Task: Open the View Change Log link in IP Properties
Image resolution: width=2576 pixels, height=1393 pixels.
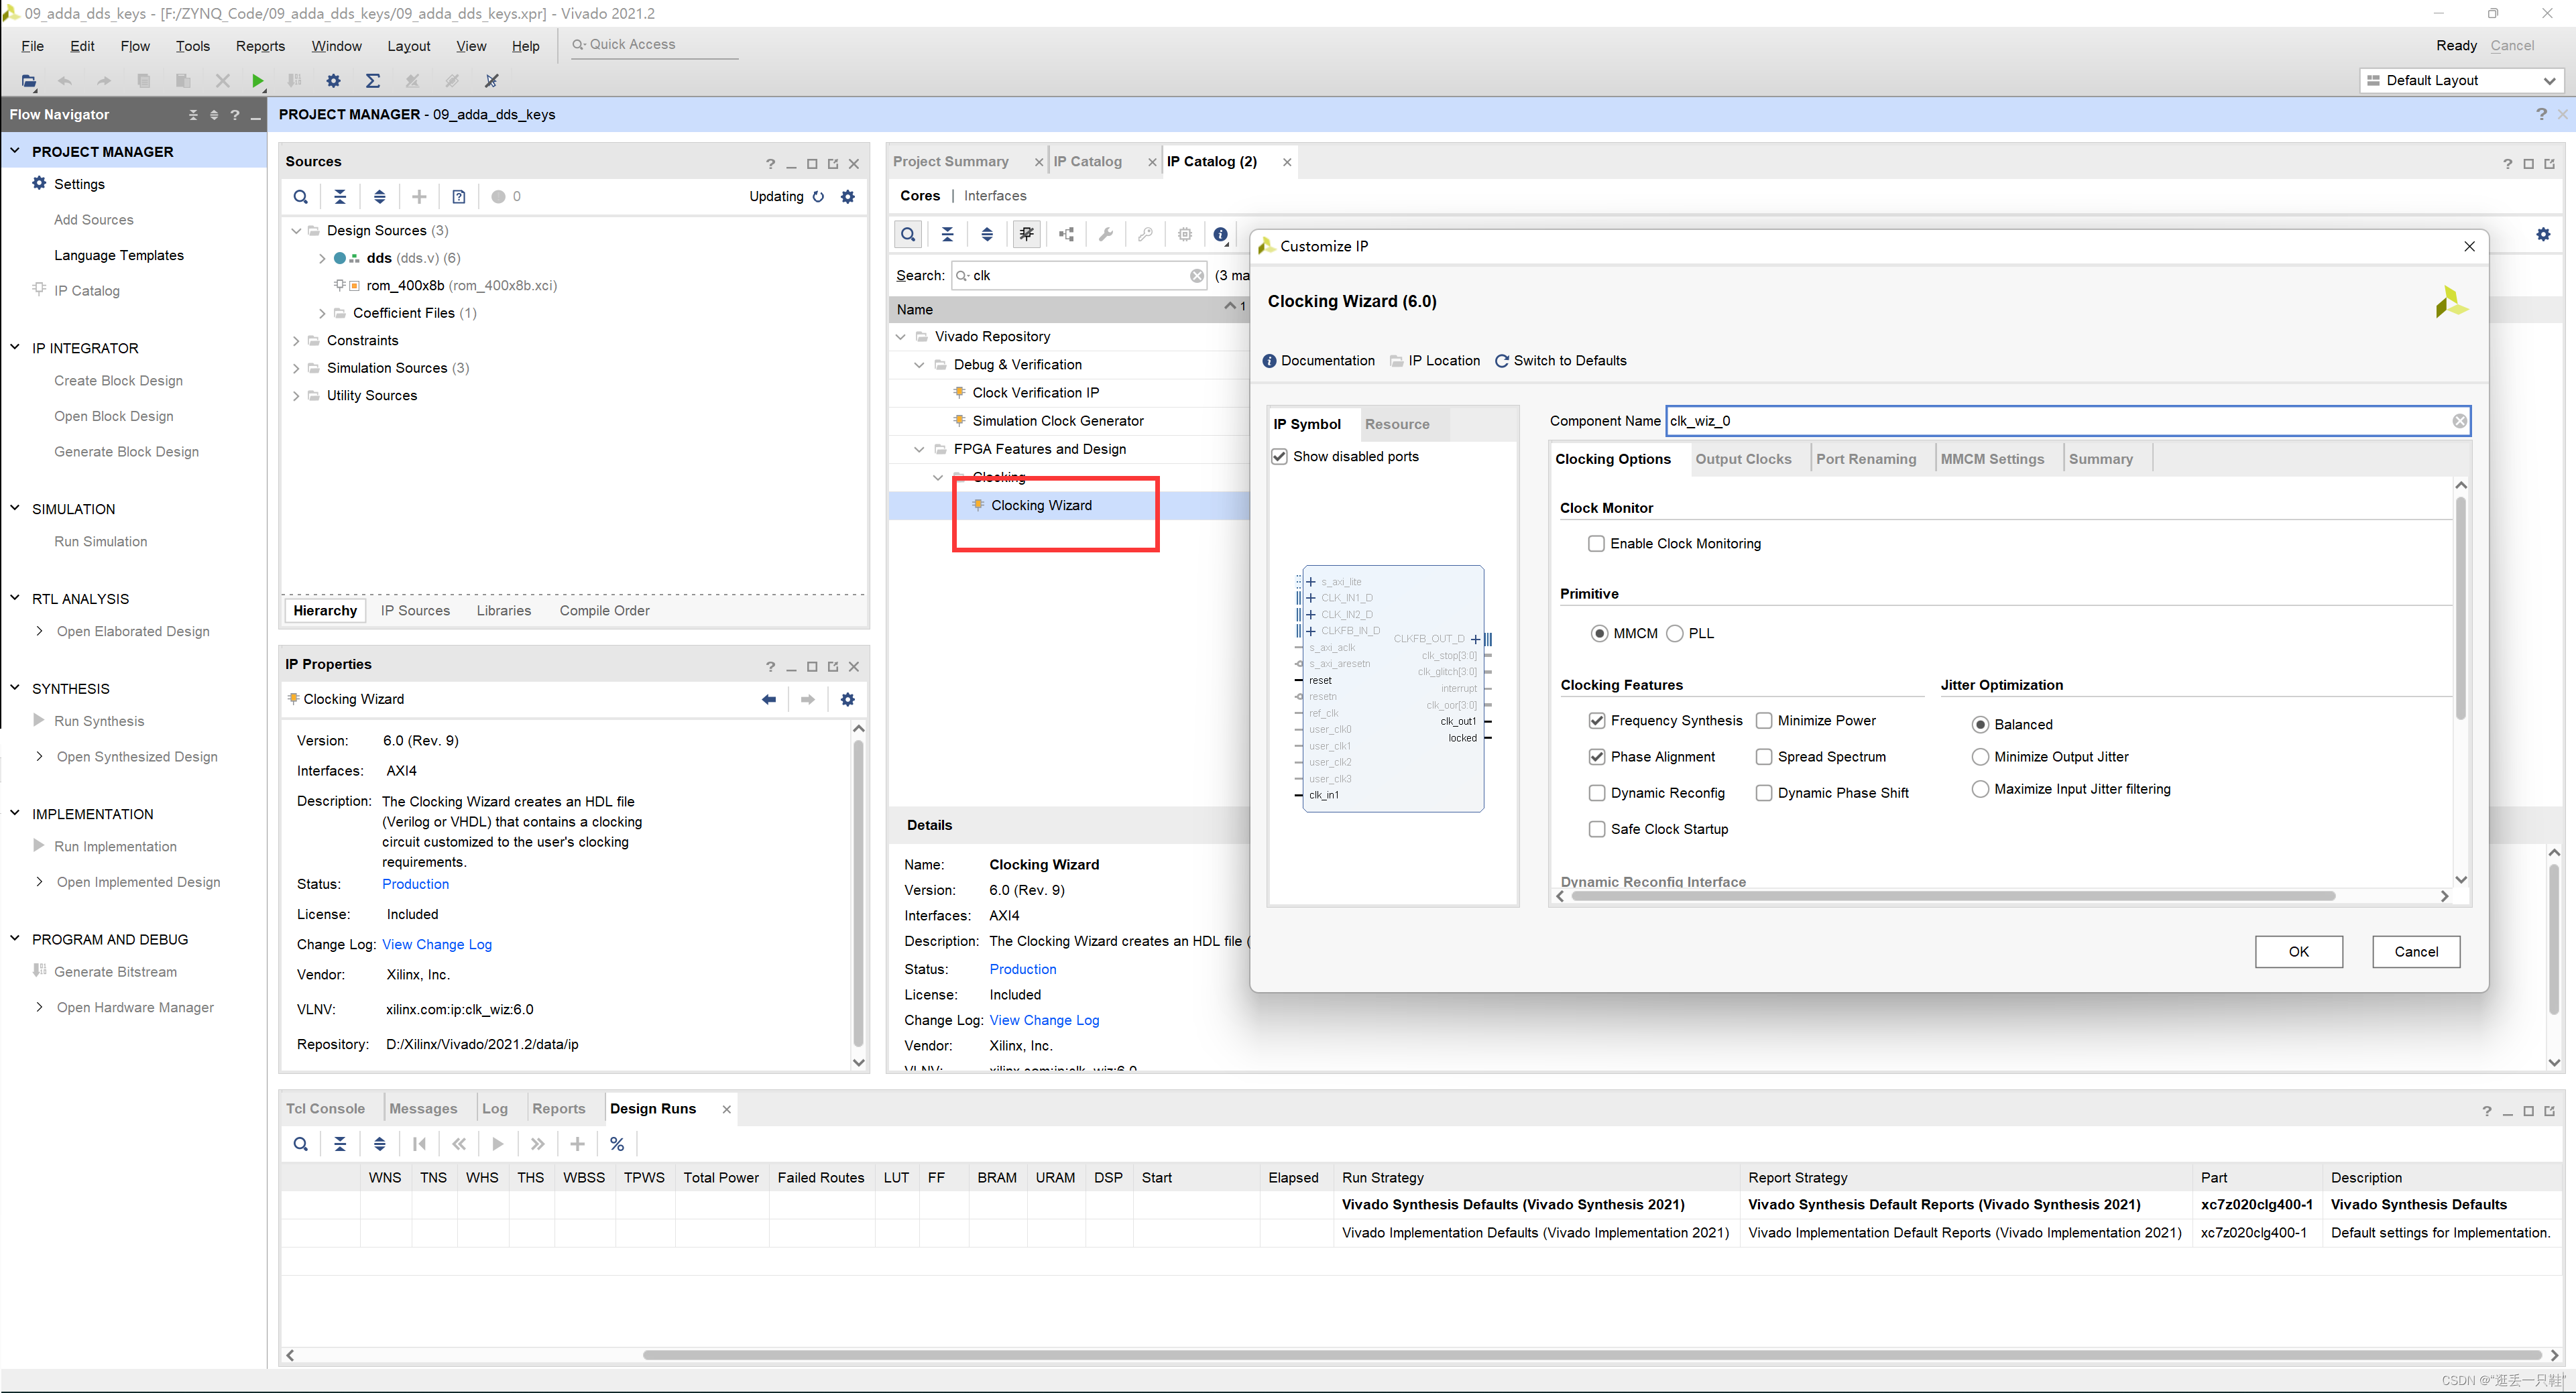Action: point(437,944)
